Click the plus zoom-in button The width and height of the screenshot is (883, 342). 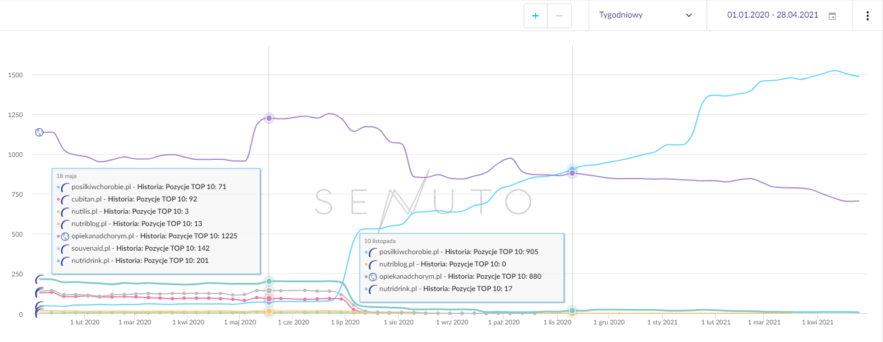click(535, 16)
